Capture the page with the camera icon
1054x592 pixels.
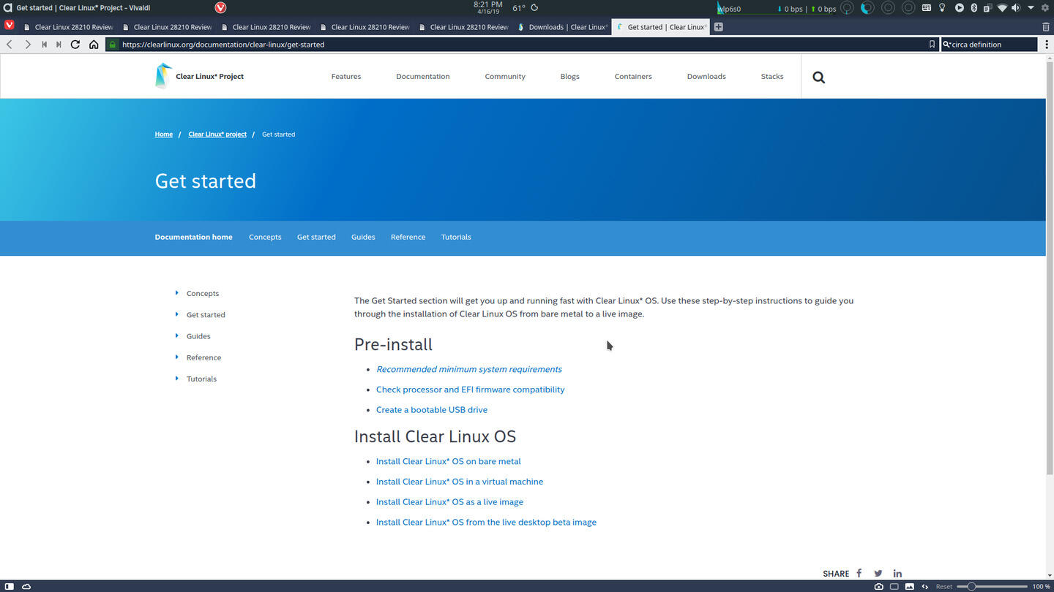pyautogui.click(x=878, y=586)
